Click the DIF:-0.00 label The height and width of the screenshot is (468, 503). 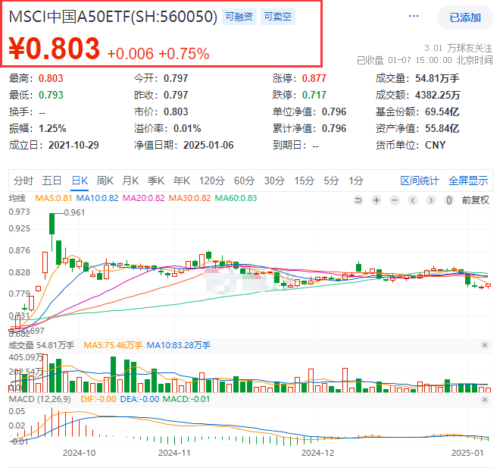(98, 399)
